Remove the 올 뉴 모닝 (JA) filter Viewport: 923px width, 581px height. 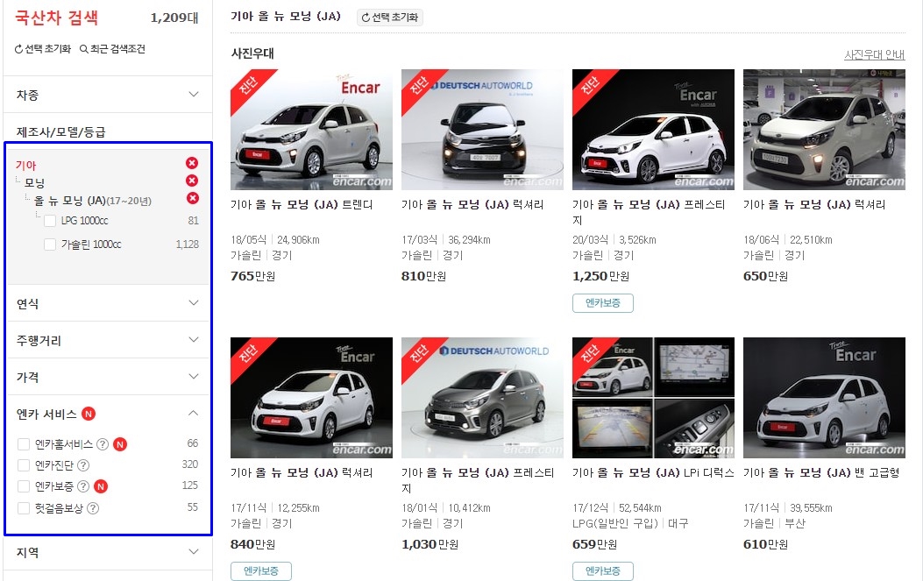193,198
